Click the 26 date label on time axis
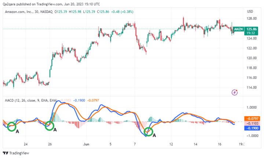Screen dimensions: 264x158 50,144
